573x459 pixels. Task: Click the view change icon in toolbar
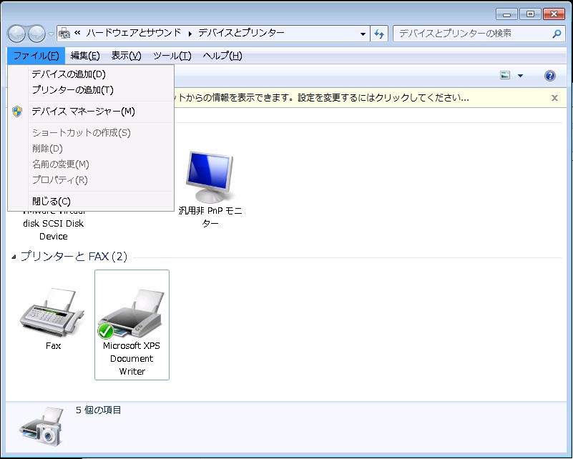click(506, 76)
